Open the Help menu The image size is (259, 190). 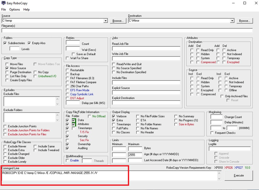tap(27, 9)
